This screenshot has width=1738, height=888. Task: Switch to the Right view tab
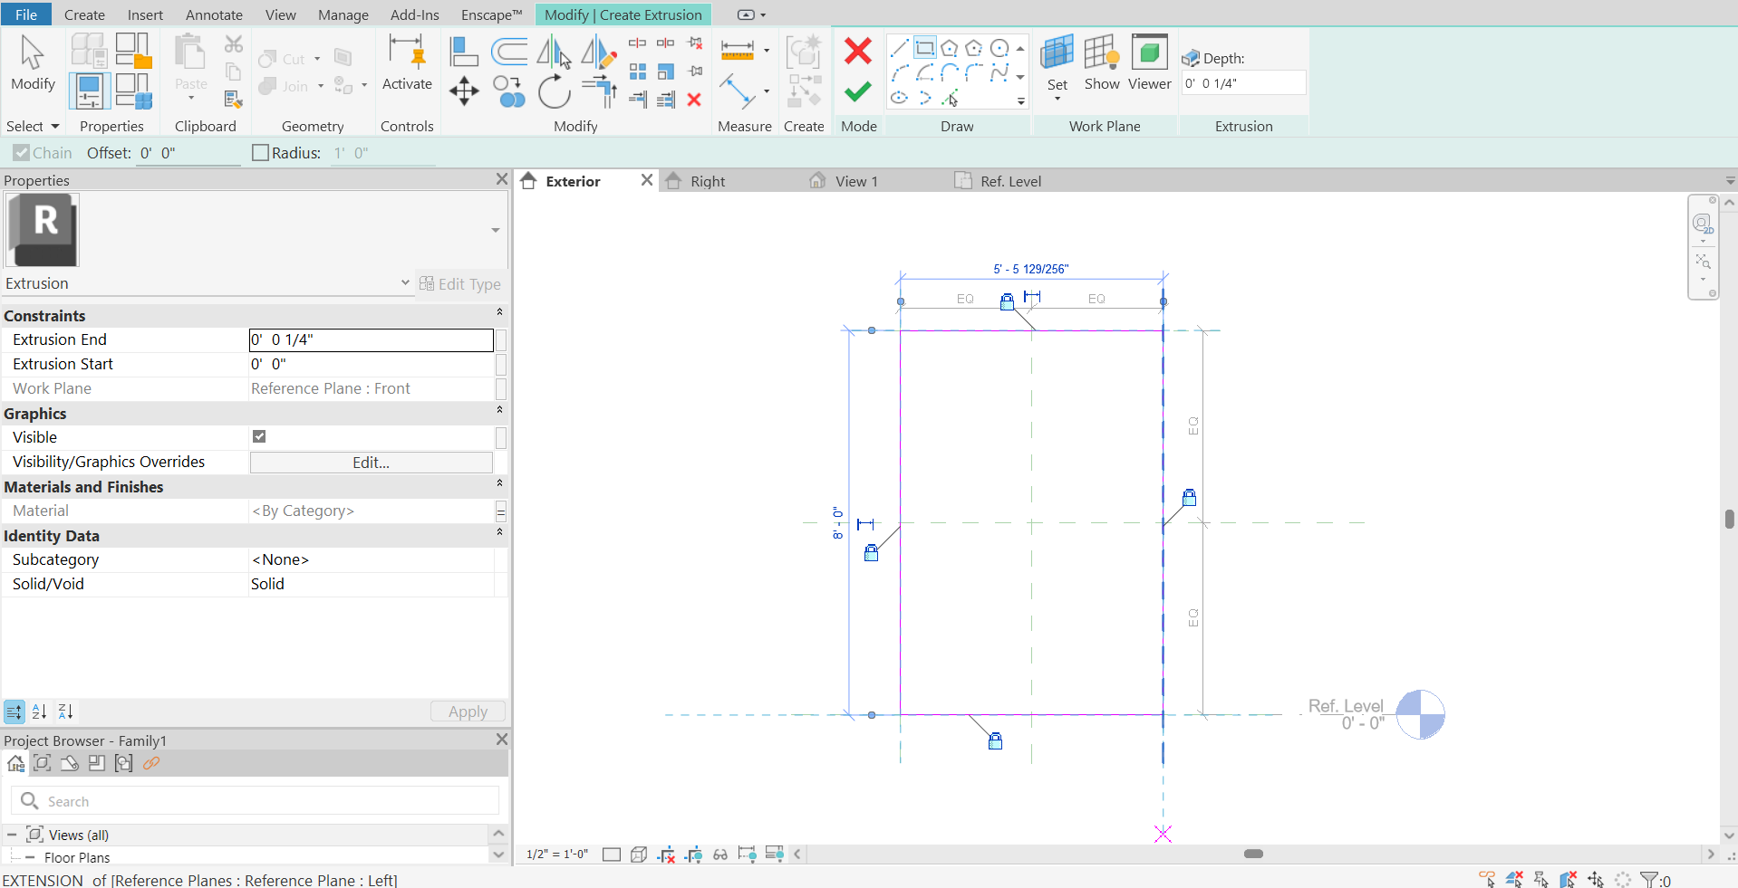(710, 181)
